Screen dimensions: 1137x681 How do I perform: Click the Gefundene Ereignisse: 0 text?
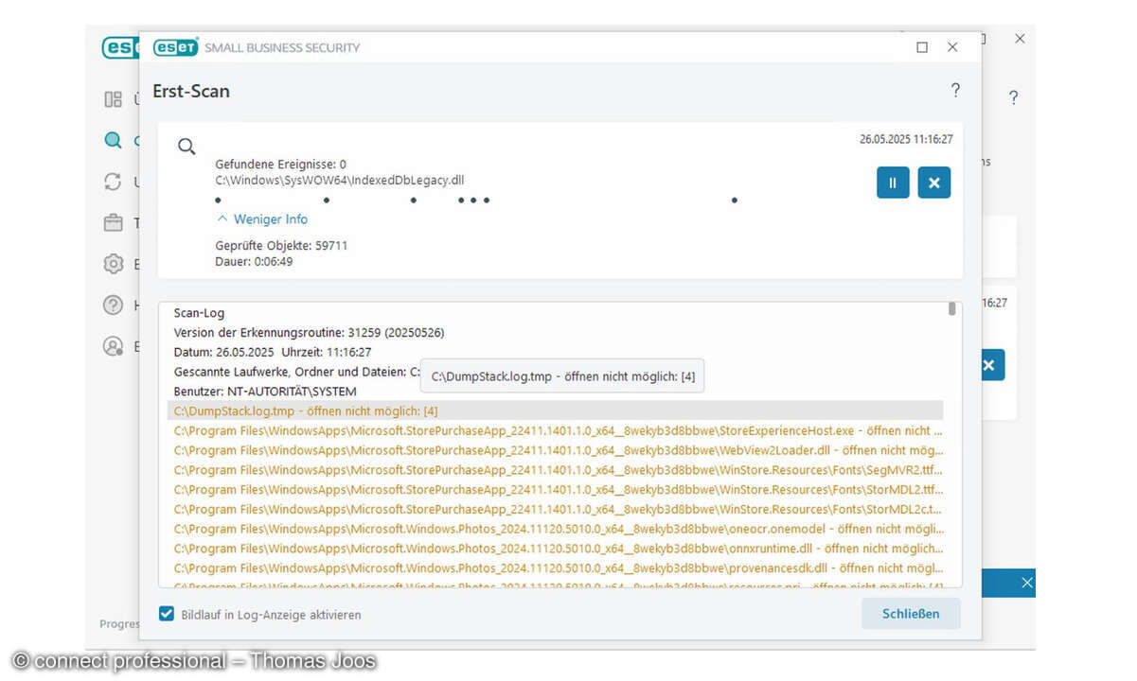click(x=280, y=164)
